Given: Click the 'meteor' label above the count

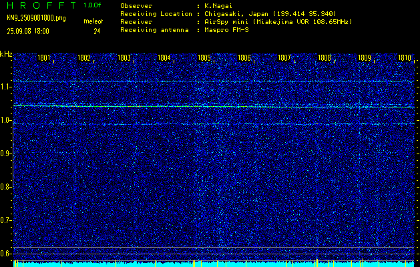Looking at the screenshot, I should coord(93,21).
